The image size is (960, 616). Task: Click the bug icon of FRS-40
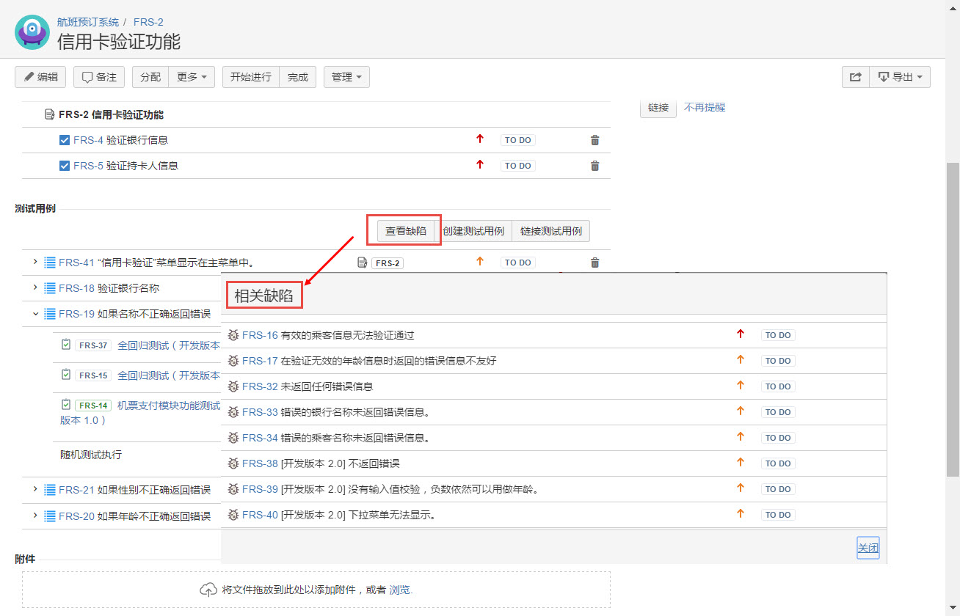coord(233,515)
